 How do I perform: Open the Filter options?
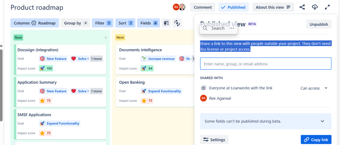[x=103, y=23]
